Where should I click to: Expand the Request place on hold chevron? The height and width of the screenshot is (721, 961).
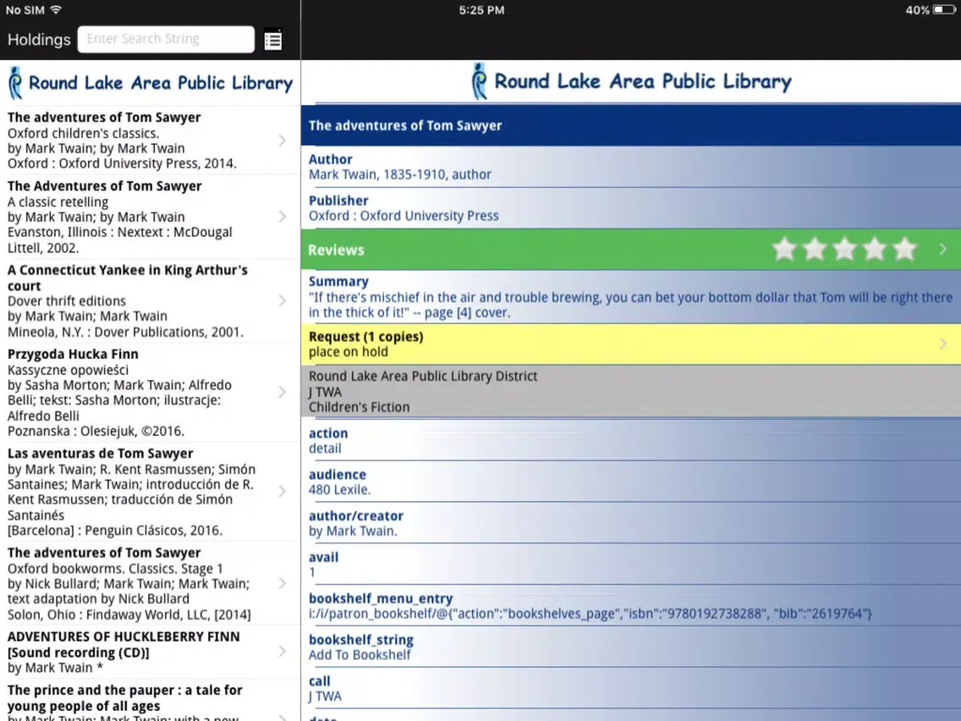point(943,344)
